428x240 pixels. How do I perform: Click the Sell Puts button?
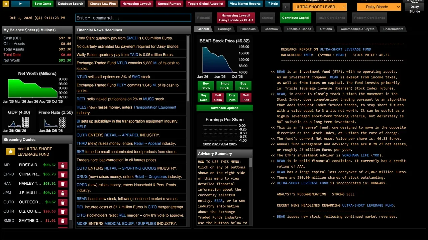pos(246,98)
